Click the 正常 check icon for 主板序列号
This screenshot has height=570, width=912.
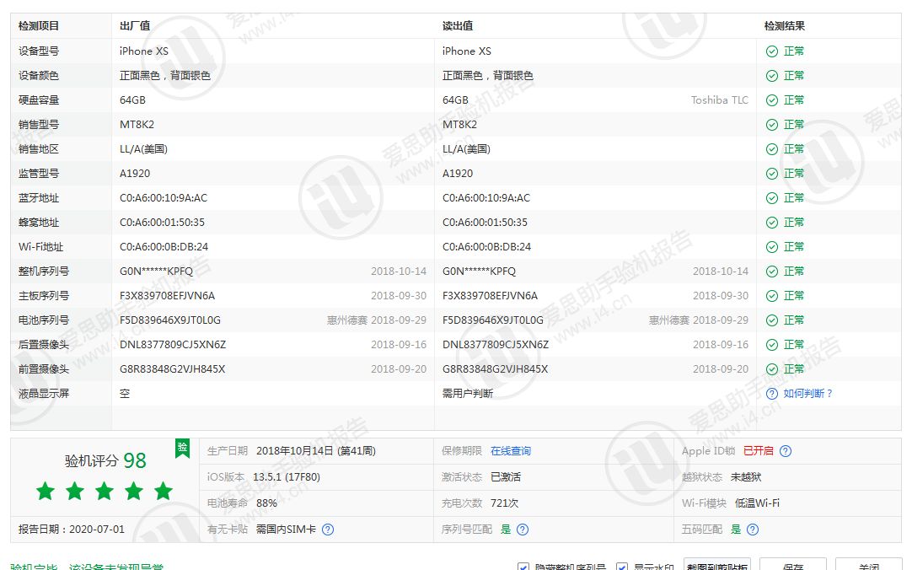tap(772, 295)
